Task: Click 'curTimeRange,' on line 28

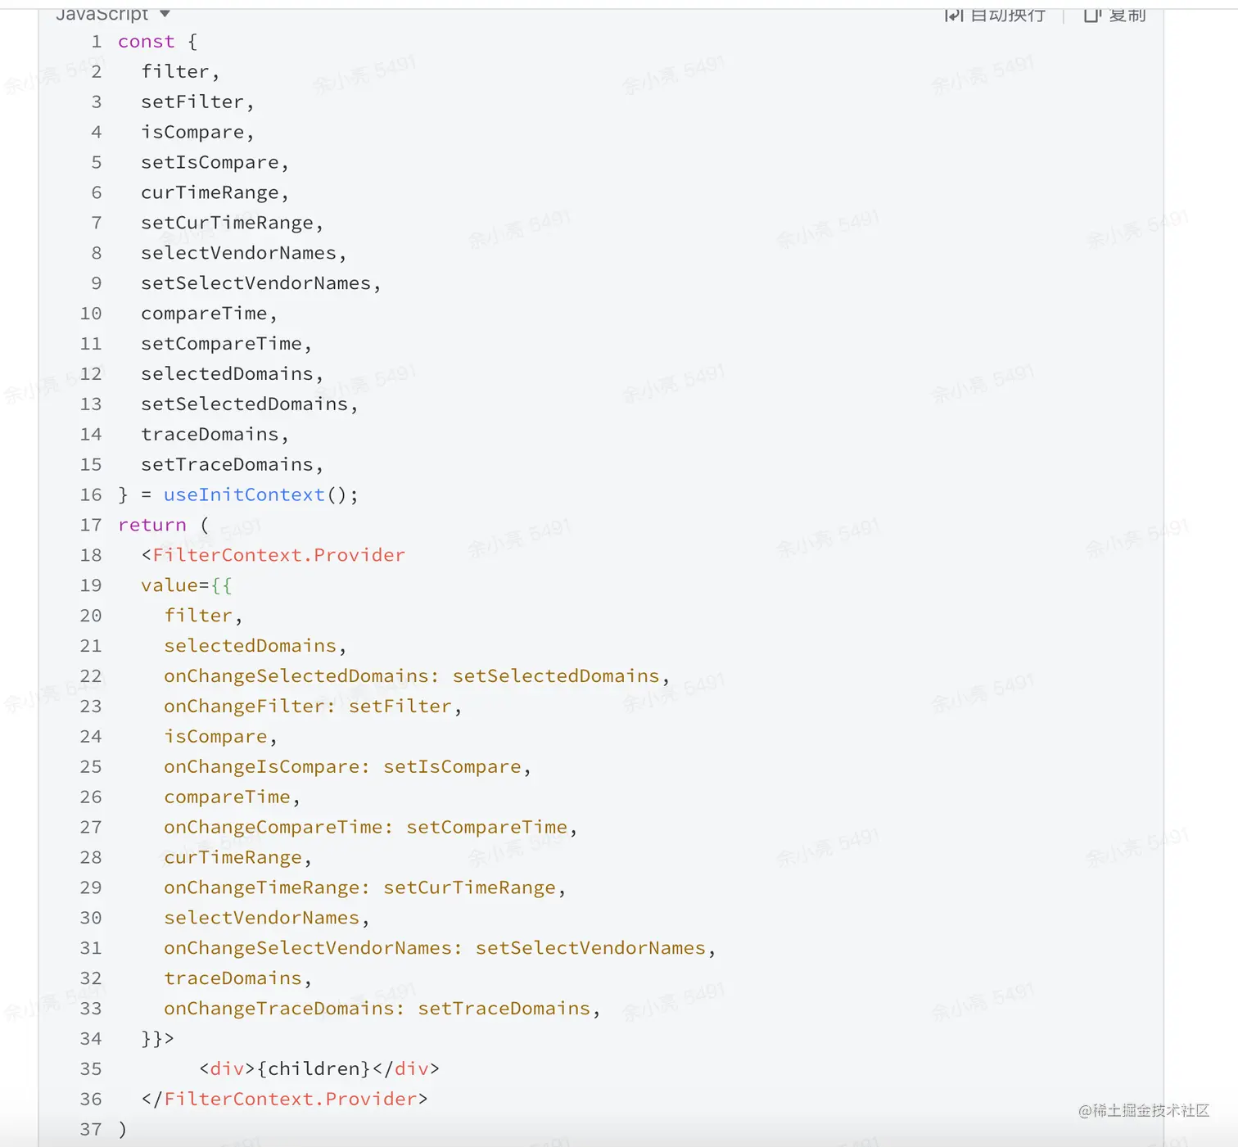Action: pos(237,858)
